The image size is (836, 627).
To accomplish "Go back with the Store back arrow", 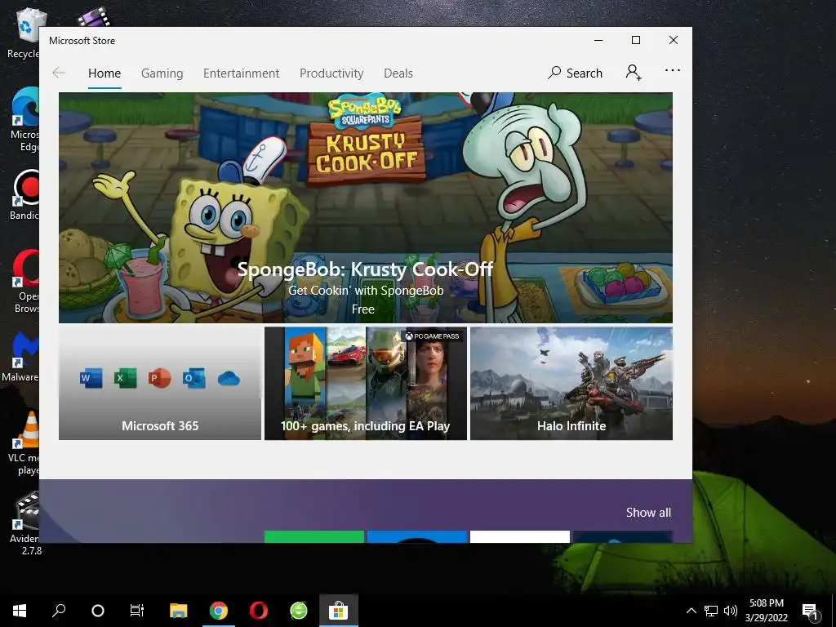I will [x=59, y=73].
